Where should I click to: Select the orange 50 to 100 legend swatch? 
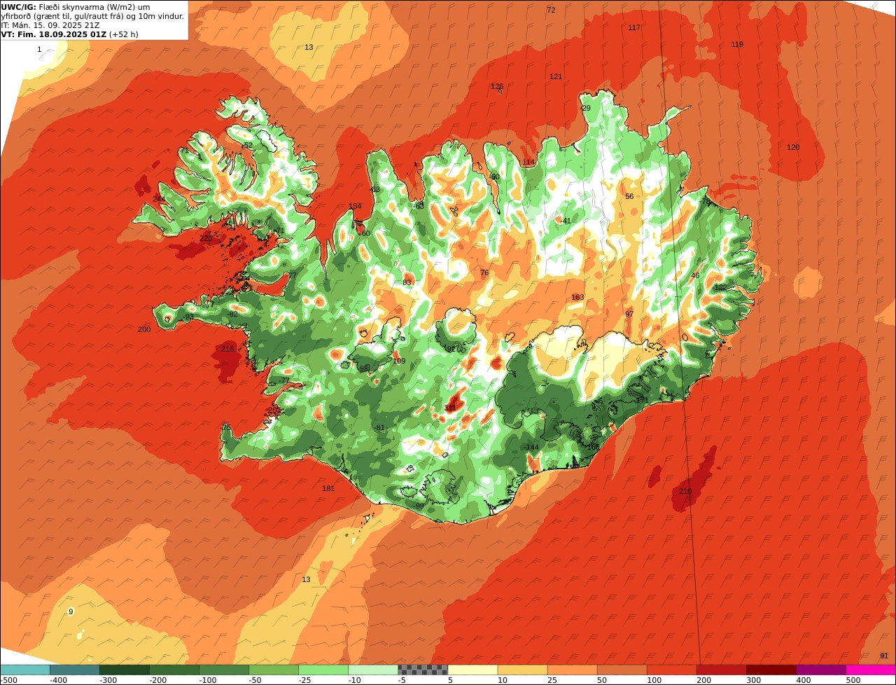click(x=622, y=670)
